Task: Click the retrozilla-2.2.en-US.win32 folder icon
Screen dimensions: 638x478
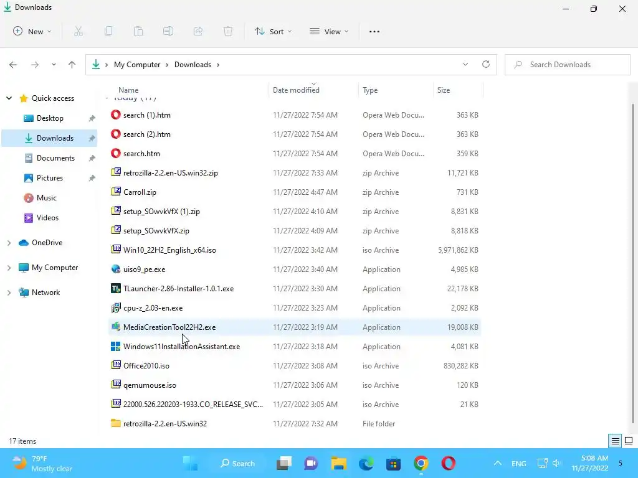Action: click(x=115, y=423)
